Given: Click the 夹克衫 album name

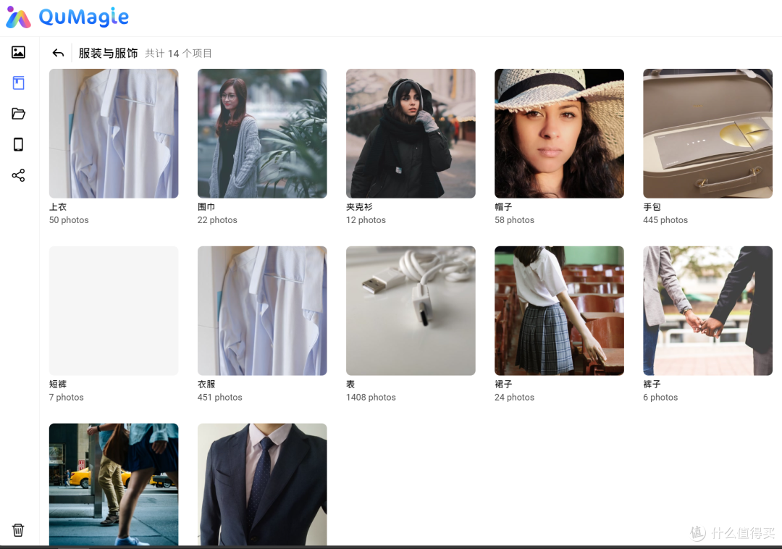Looking at the screenshot, I should click(x=359, y=207).
